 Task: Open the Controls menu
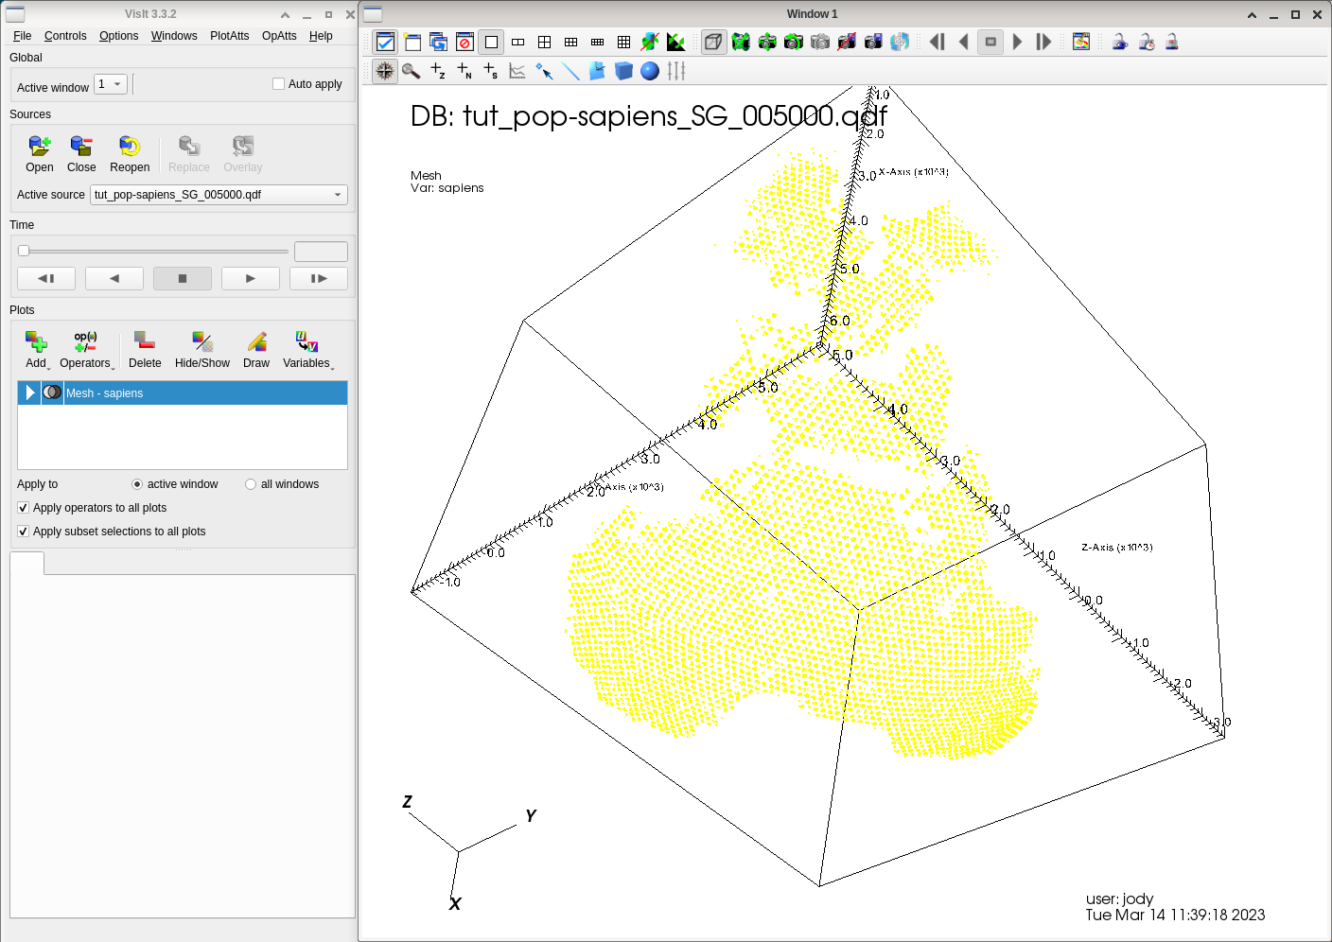tap(65, 36)
